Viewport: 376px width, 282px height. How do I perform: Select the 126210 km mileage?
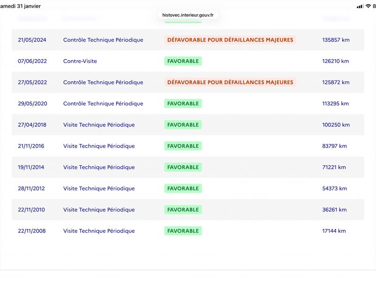click(x=335, y=61)
